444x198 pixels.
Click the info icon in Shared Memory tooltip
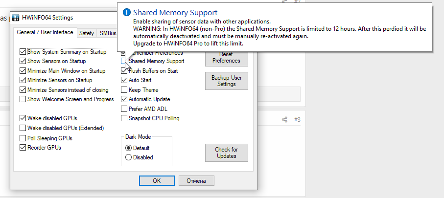[x=127, y=12]
